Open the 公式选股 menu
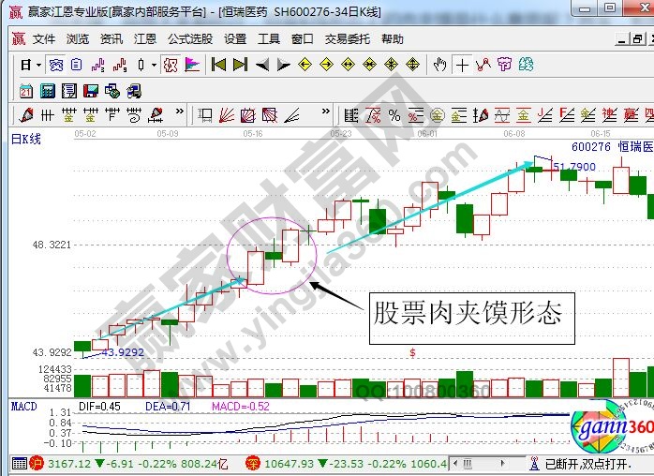This screenshot has width=654, height=476. pos(190,38)
